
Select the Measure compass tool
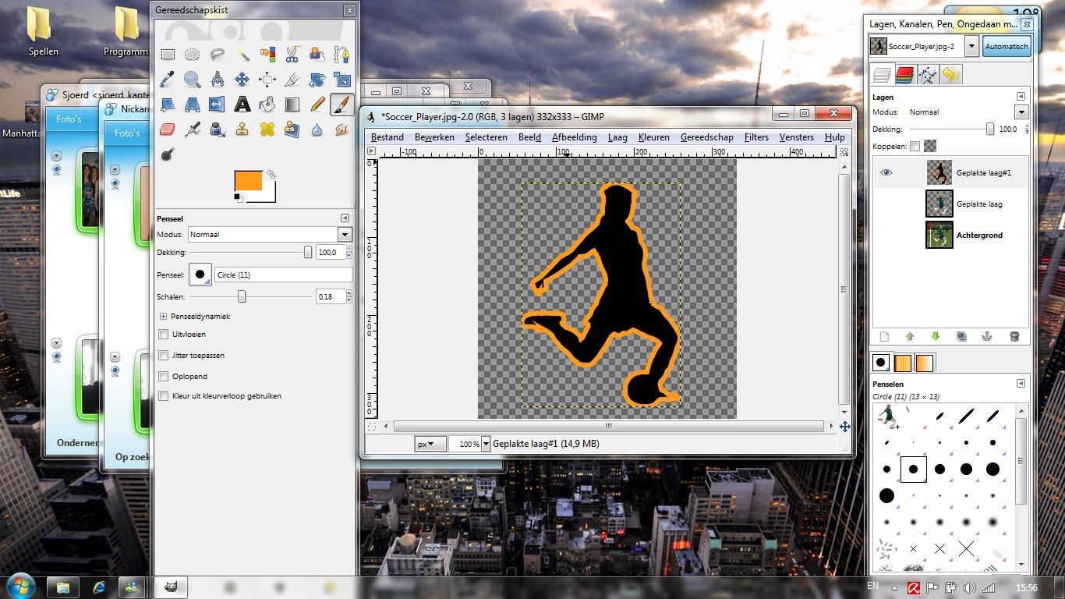pyautogui.click(x=218, y=80)
